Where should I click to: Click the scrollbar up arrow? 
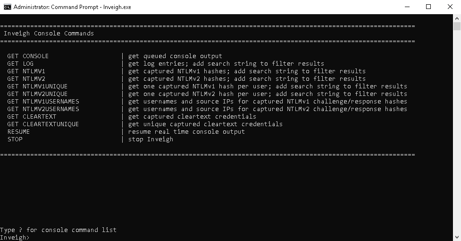(457, 18)
